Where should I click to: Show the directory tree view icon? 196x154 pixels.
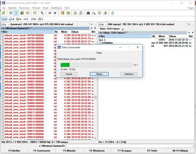[28, 13]
